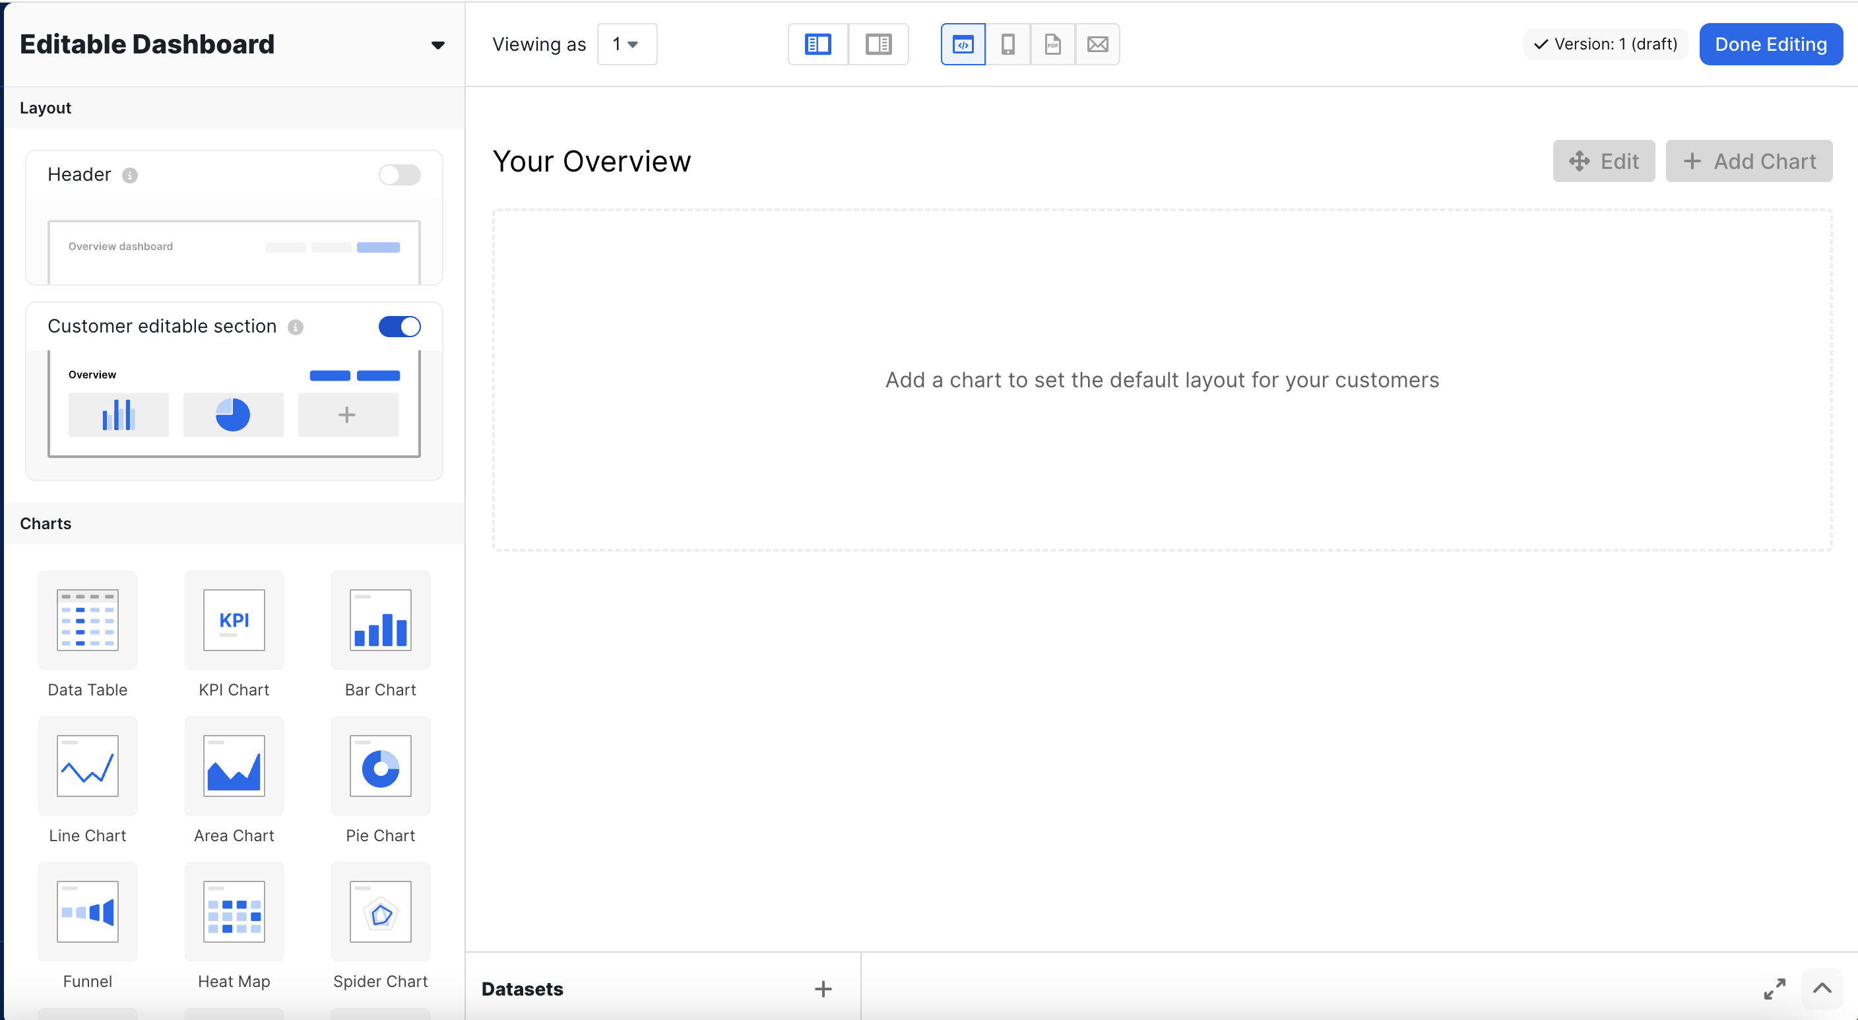
Task: Disable the Customer editable section toggle
Action: (399, 326)
